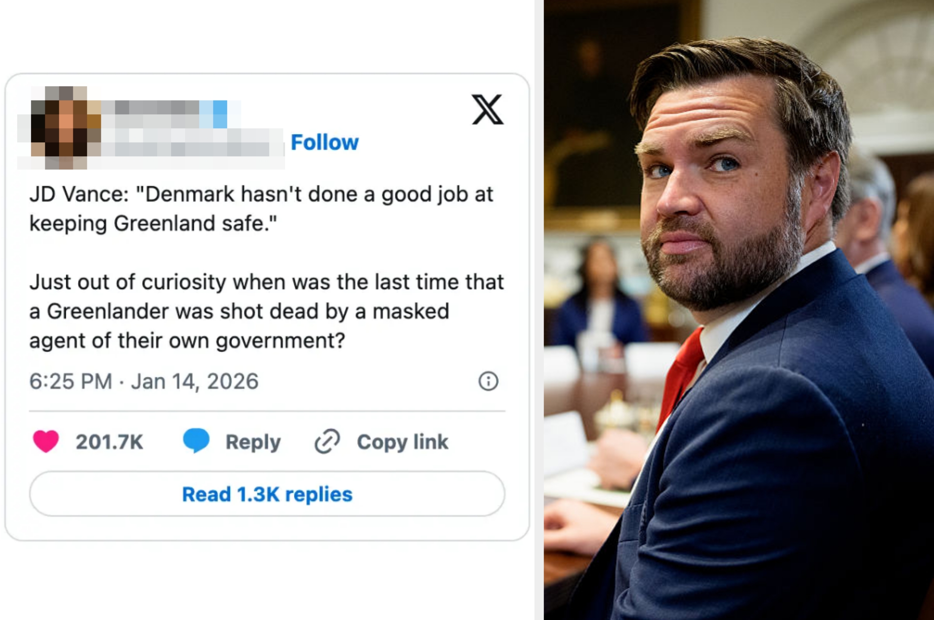Click the blue pixelated verified badge
934x620 pixels.
tap(219, 115)
